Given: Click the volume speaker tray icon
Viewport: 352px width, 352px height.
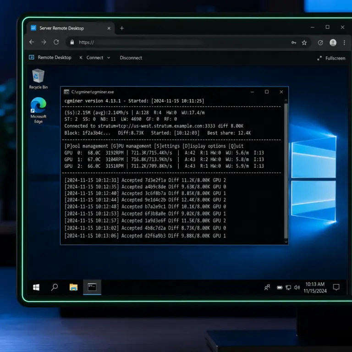Looking at the screenshot, I should [297, 287].
